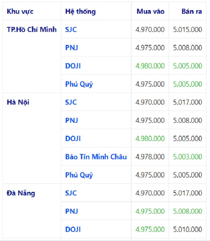
Task: Click the Mua vào column header
Action: (150, 12)
